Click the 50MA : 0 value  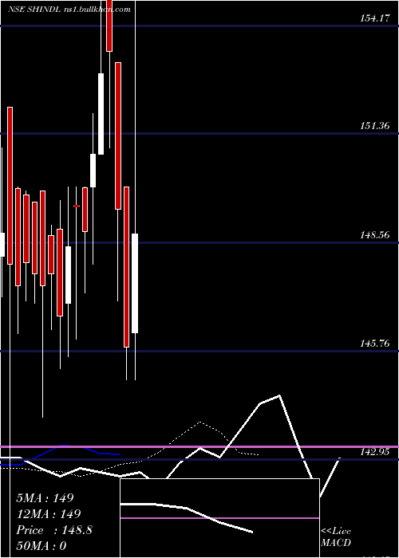(x=41, y=546)
